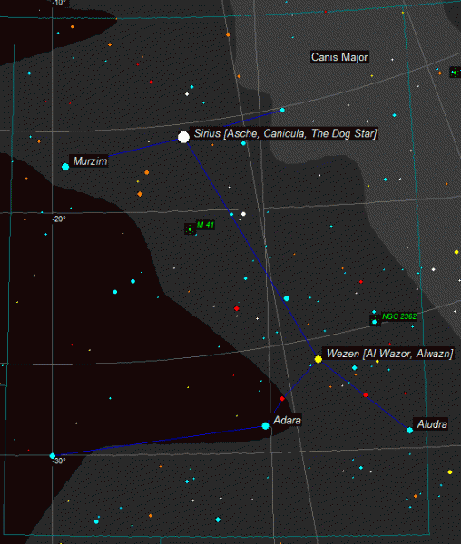Click the red star between Wezen and Adara
Image resolution: width=461 pixels, height=544 pixels.
[282, 399]
